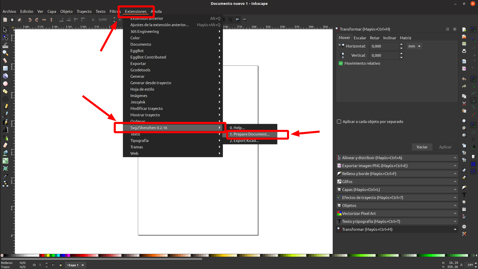Select the Rectangle tool
Image resolution: width=478 pixels, height=269 pixels.
click(x=5, y=68)
